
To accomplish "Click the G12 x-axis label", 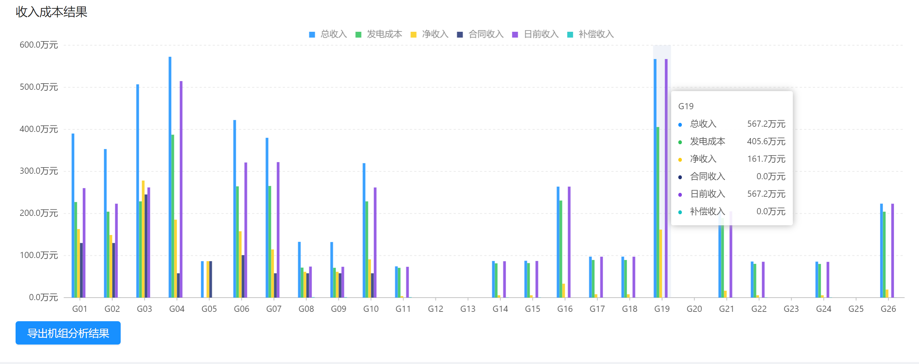I will point(436,309).
